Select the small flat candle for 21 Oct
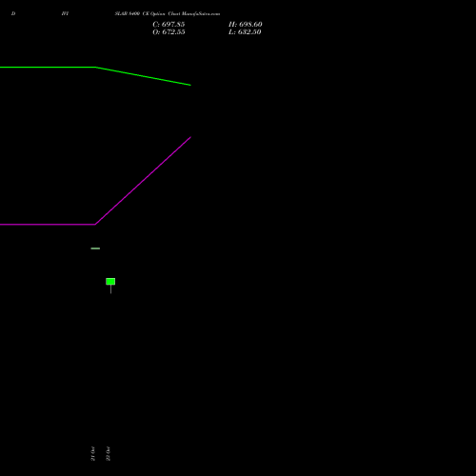This screenshot has height=476, width=476. click(x=95, y=248)
